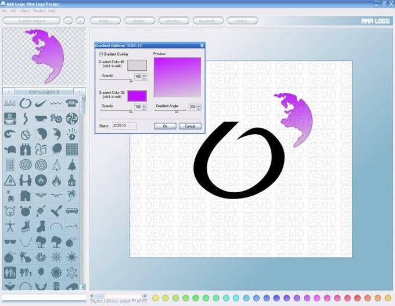Increase opacity value for Gradient Color #1
Screen dimensions: 395x306
click(144, 75)
